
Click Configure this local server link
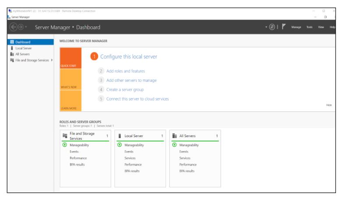coord(129,57)
